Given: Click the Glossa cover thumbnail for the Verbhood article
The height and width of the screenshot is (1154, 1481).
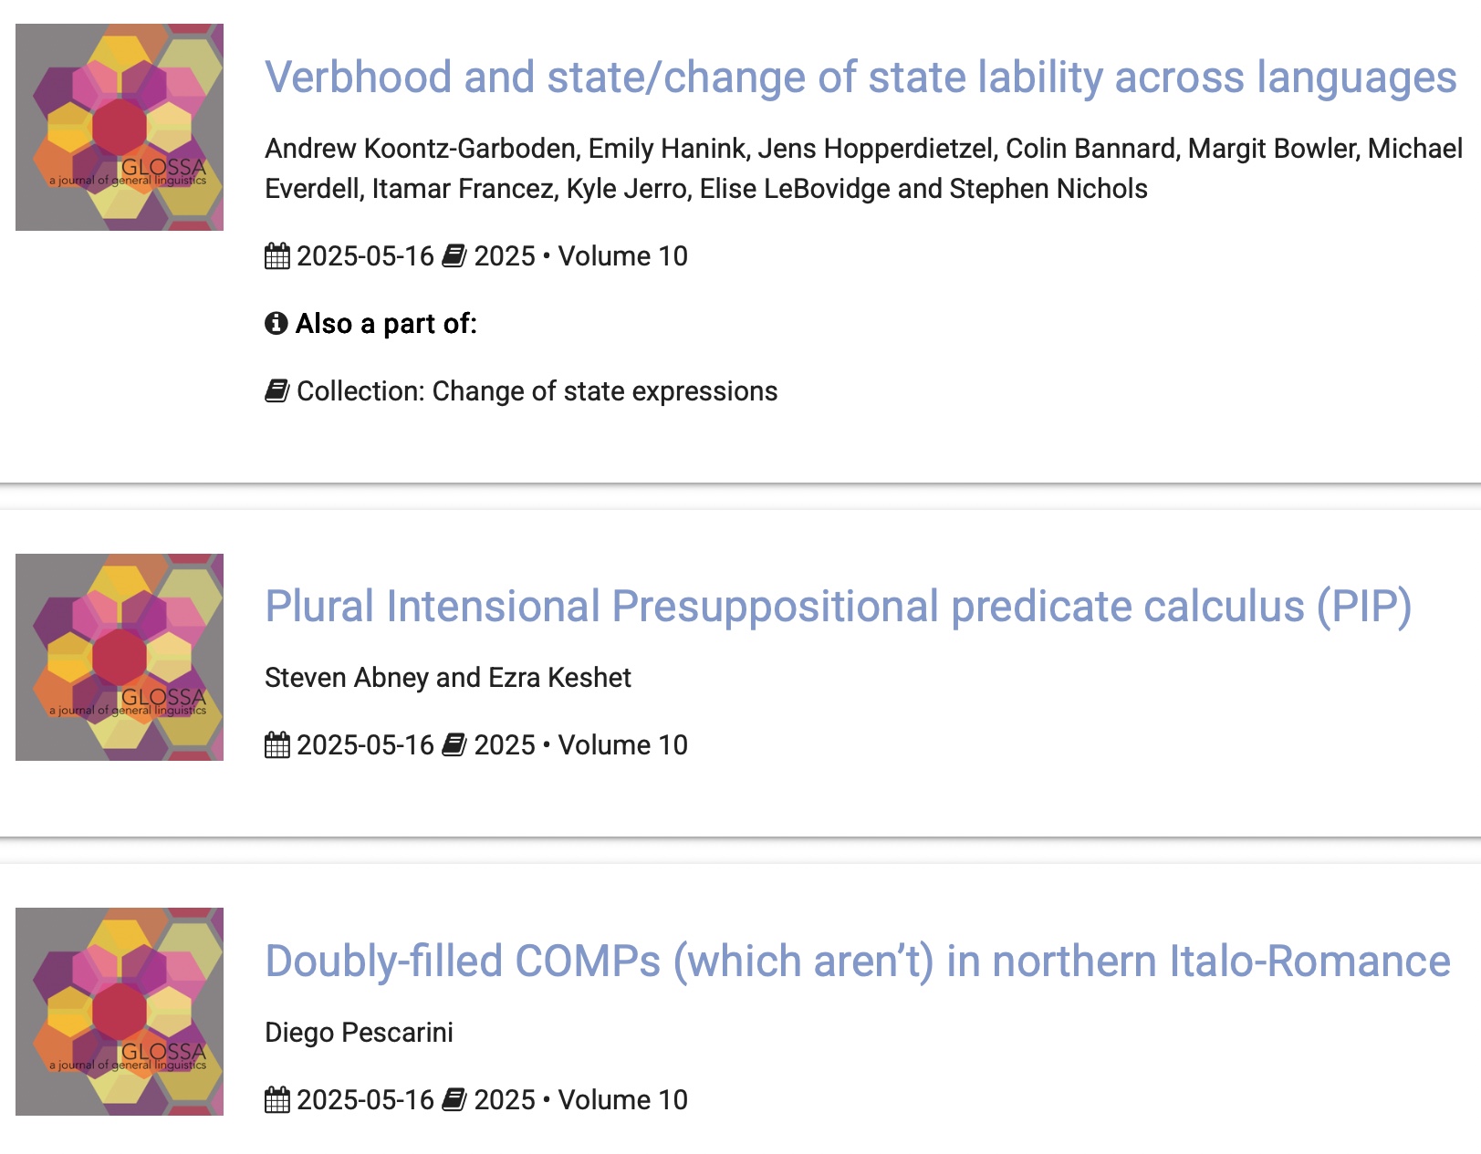Looking at the screenshot, I should point(120,127).
